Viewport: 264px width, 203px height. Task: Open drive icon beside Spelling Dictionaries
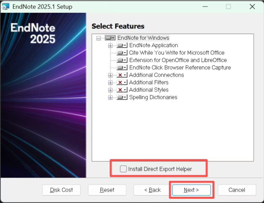(122, 97)
